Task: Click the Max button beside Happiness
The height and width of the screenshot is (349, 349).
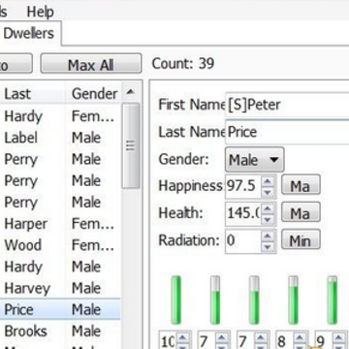Action: (x=301, y=185)
